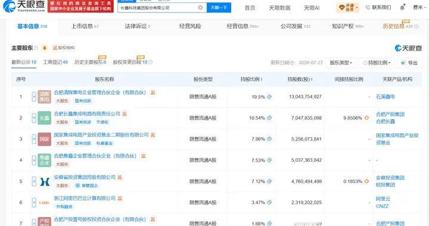Expand row 1 shareholder 合肥清辉集电
This screenshot has width=429, height=226.
coord(34,96)
